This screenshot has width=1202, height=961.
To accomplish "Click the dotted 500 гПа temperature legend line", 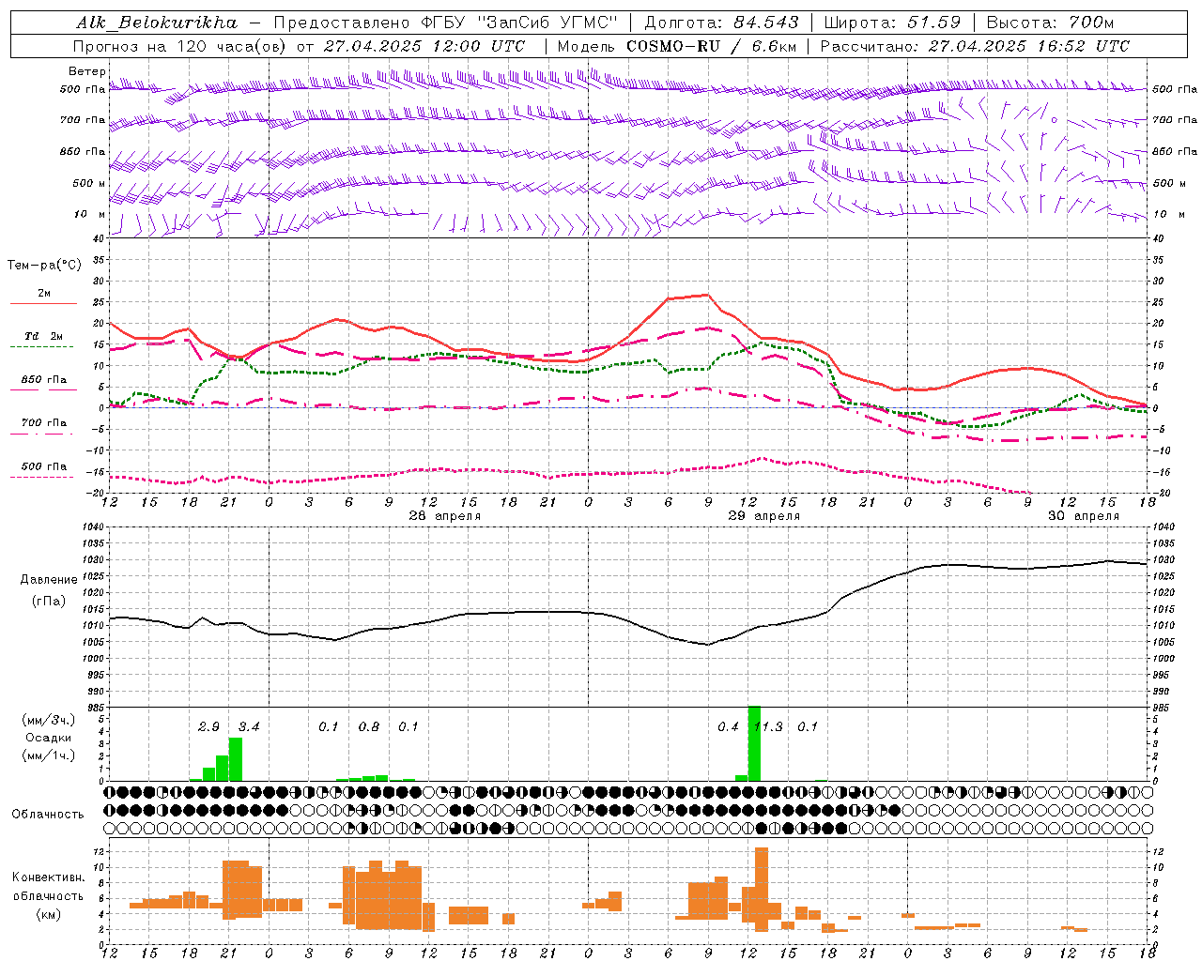I will (x=43, y=477).
